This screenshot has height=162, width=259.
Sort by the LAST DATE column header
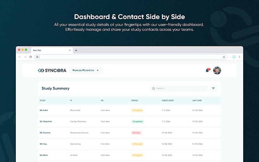pos(197,100)
